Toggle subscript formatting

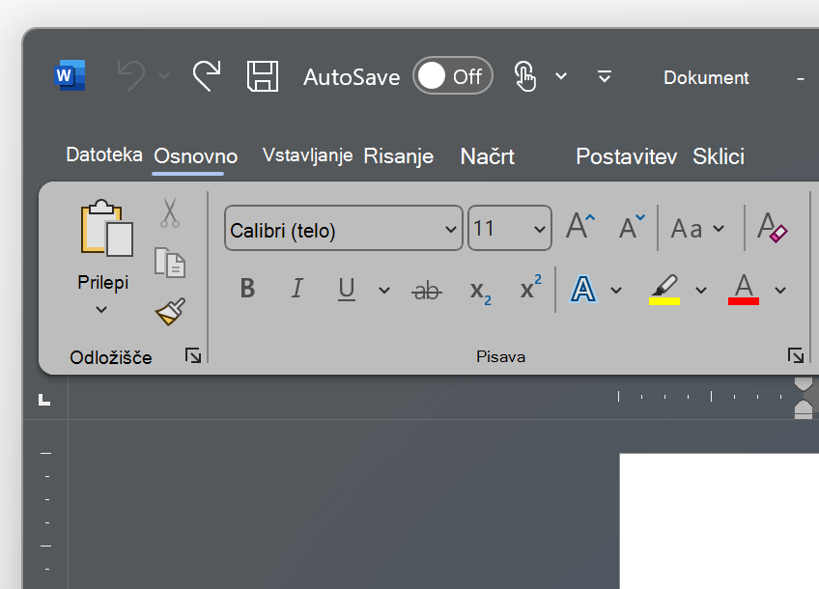click(x=480, y=292)
